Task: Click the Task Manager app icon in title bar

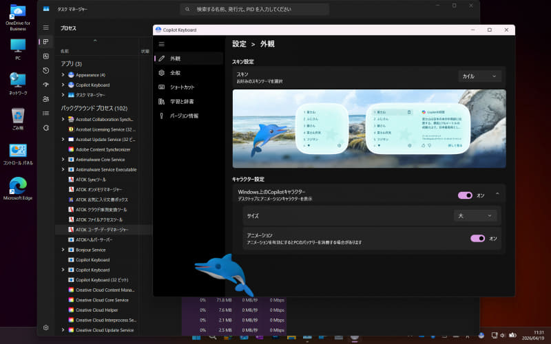Action: pos(46,9)
